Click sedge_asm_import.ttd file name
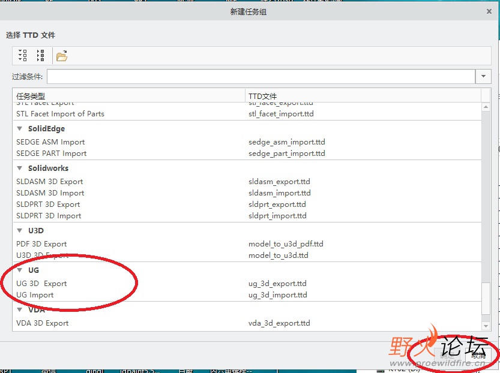This screenshot has width=500, height=373. 287,142
